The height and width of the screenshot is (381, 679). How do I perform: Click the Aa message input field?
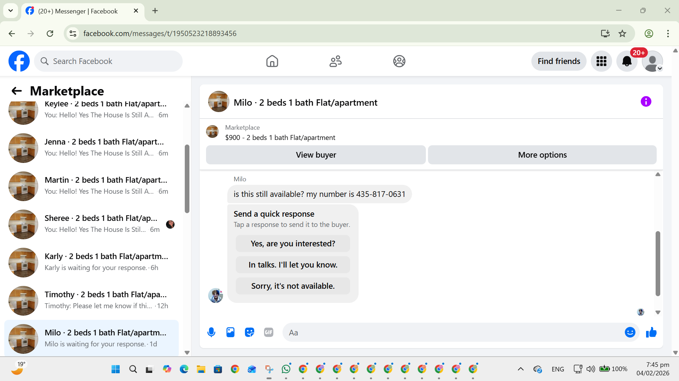click(453, 332)
